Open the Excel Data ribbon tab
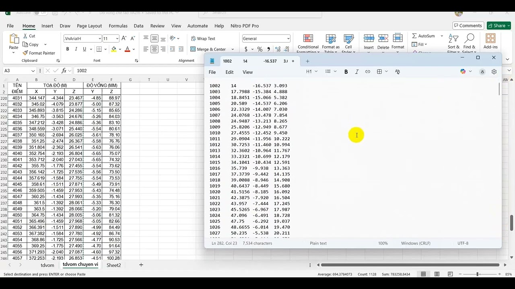 click(138, 26)
